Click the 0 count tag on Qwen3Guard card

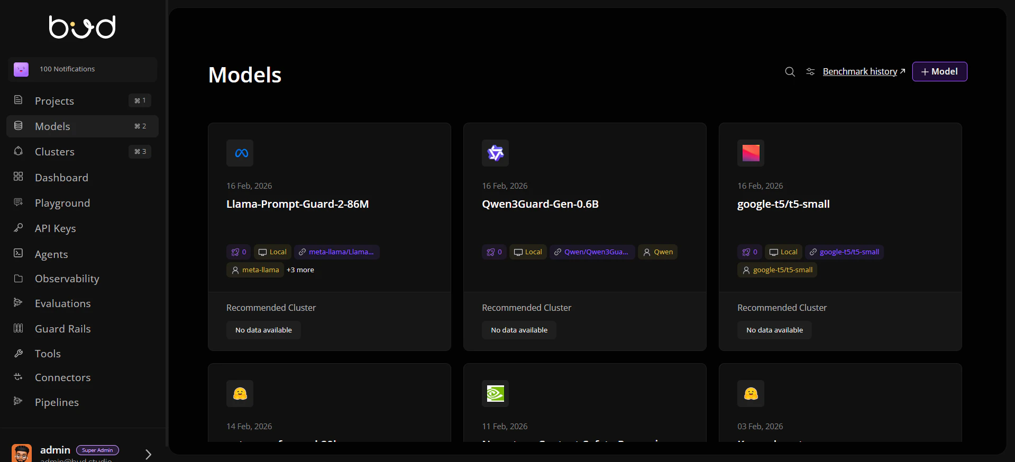[x=494, y=252]
